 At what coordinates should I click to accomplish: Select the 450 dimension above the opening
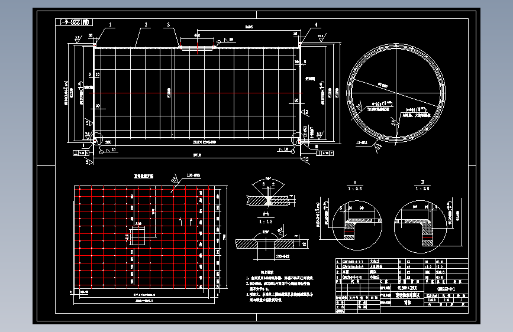coord(197,35)
